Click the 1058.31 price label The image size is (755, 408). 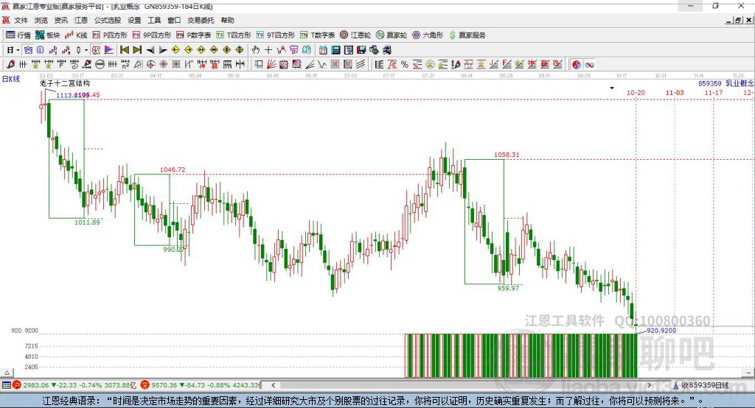507,155
